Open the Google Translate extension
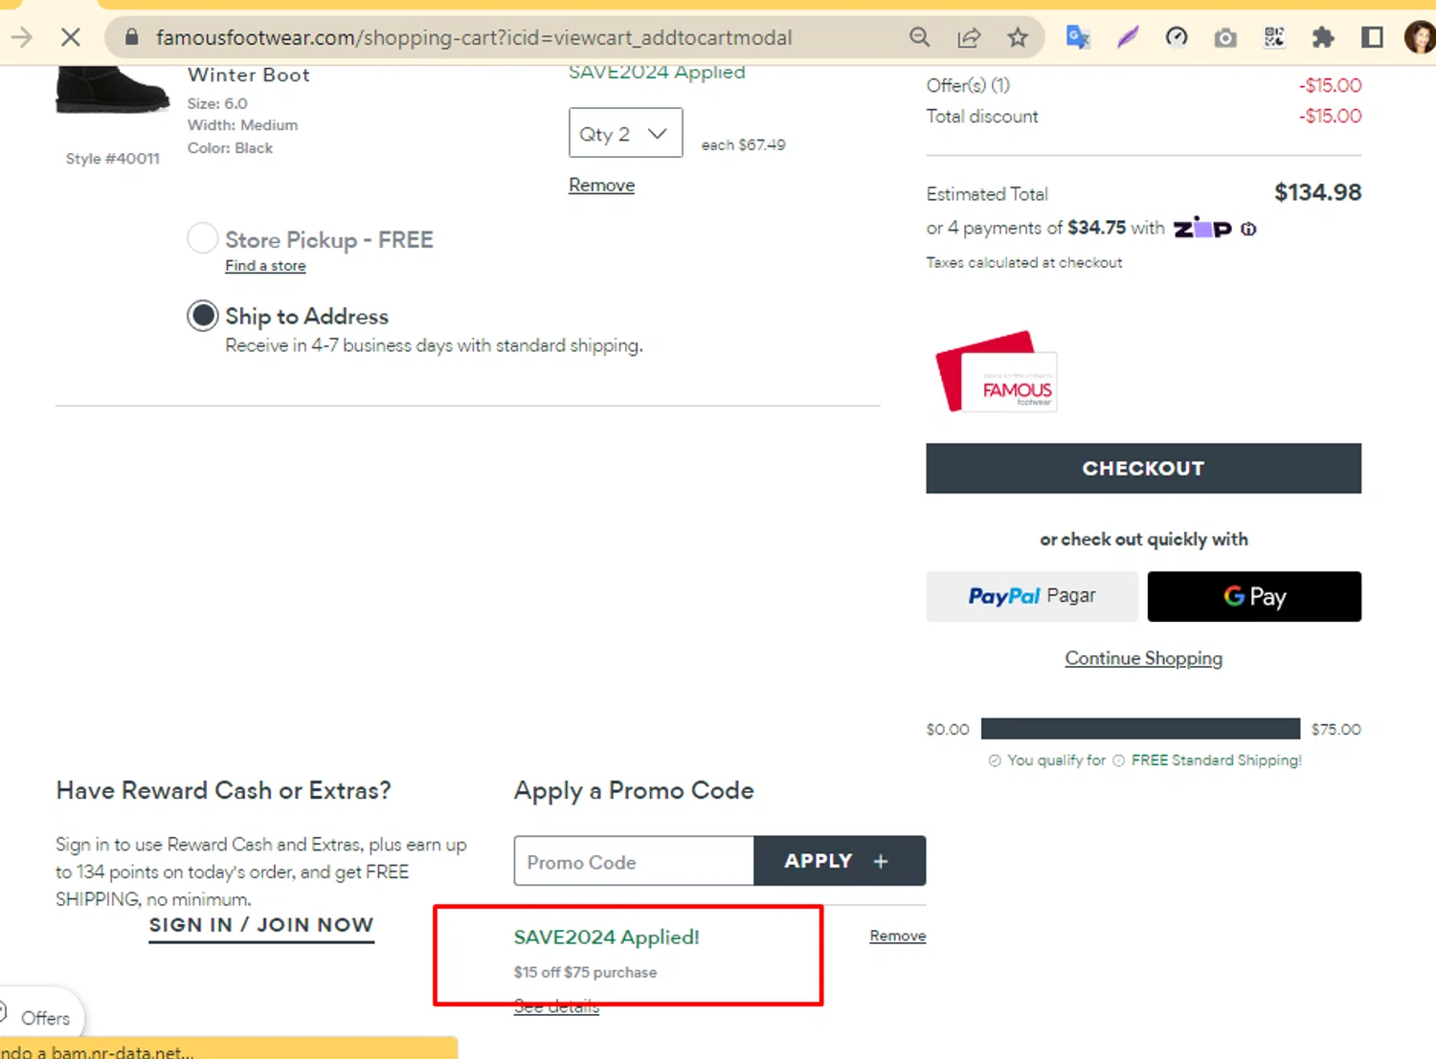1436x1059 pixels. (x=1078, y=37)
